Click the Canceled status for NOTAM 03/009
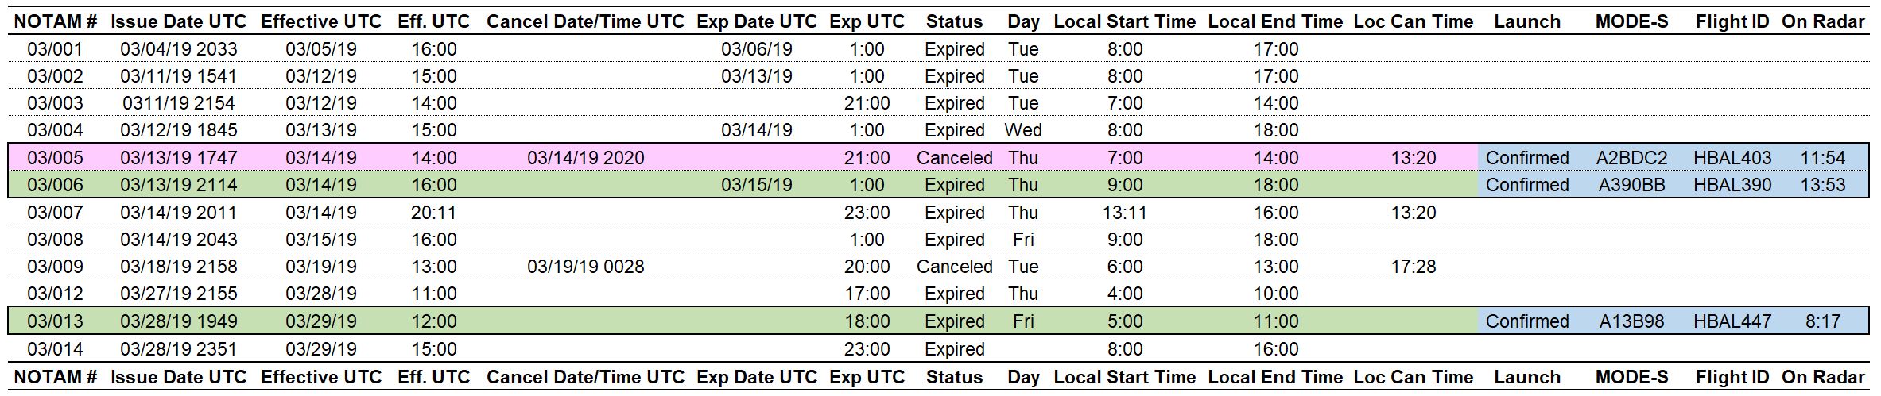This screenshot has width=1881, height=396. [x=954, y=267]
